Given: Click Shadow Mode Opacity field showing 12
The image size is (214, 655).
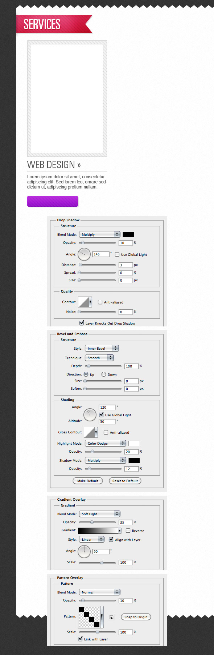Looking at the screenshot, I should pyautogui.click(x=132, y=469).
